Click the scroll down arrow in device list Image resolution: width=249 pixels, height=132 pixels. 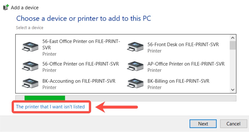pyautogui.click(x=233, y=90)
